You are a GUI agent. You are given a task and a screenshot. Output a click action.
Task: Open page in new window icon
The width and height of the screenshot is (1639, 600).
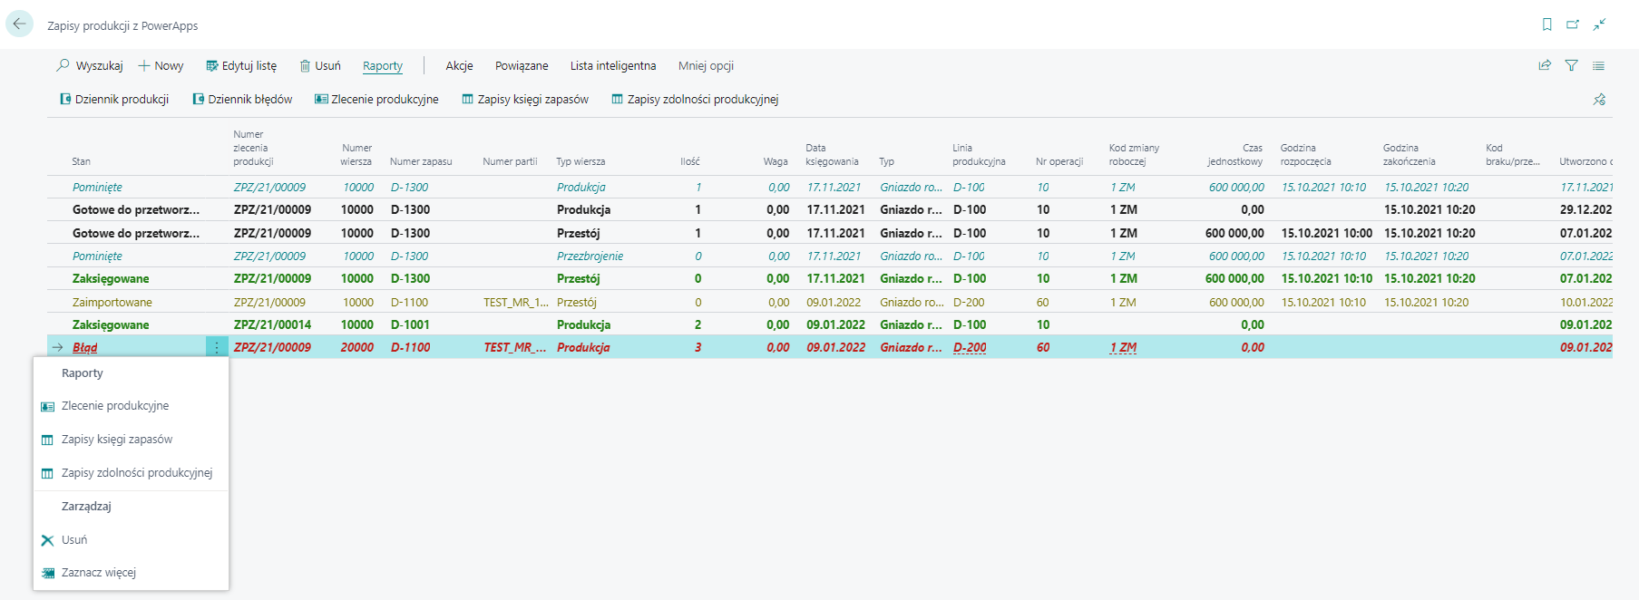pyautogui.click(x=1573, y=24)
